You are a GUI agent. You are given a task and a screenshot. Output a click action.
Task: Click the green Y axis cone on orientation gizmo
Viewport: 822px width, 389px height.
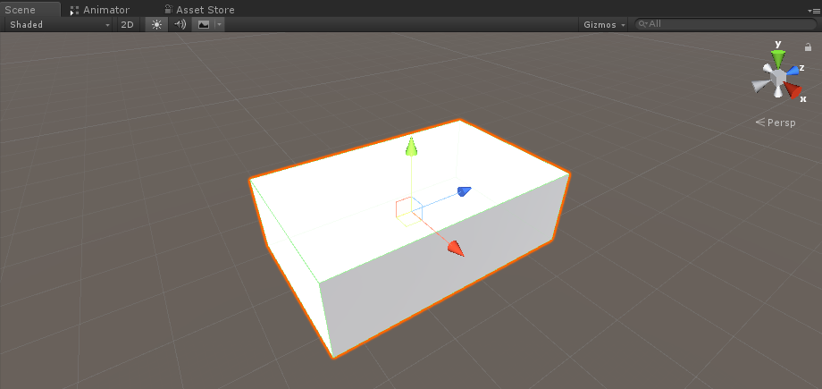(x=778, y=58)
